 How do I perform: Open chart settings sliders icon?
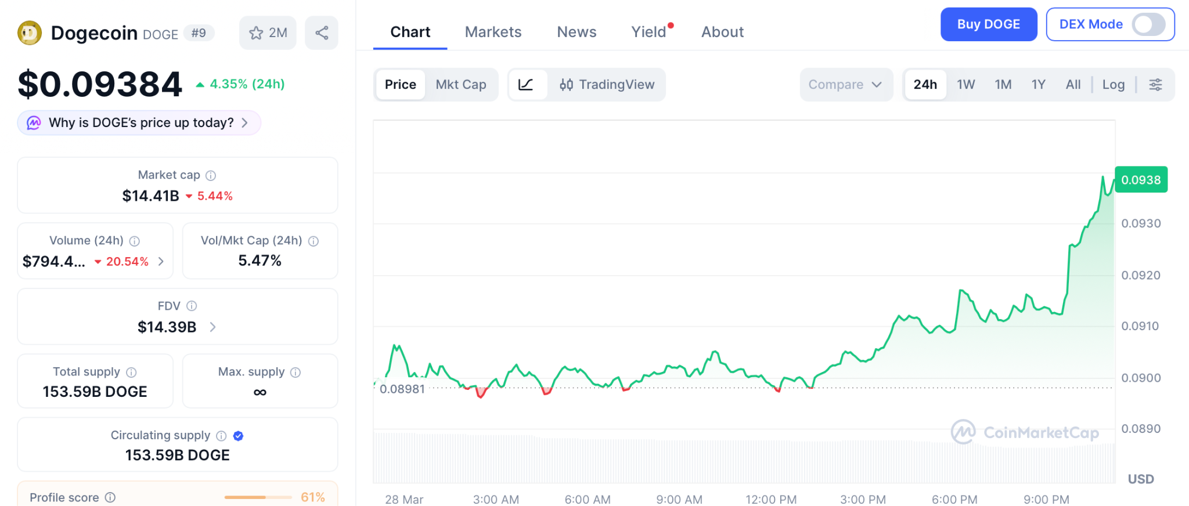click(x=1155, y=85)
